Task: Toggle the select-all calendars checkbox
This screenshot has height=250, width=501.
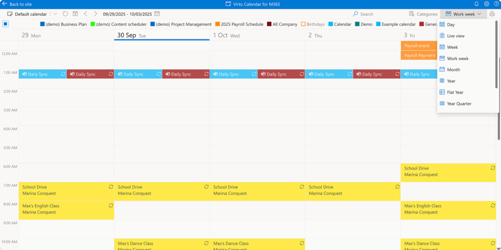Action: [x=5, y=24]
